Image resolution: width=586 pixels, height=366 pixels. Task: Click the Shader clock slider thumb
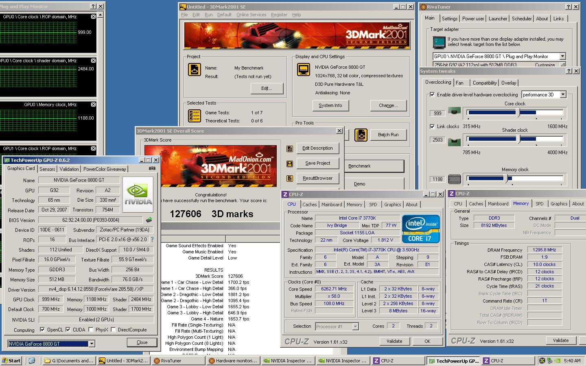[x=518, y=139]
